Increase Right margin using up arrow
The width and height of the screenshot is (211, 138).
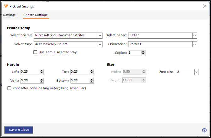click(x=42, y=79)
